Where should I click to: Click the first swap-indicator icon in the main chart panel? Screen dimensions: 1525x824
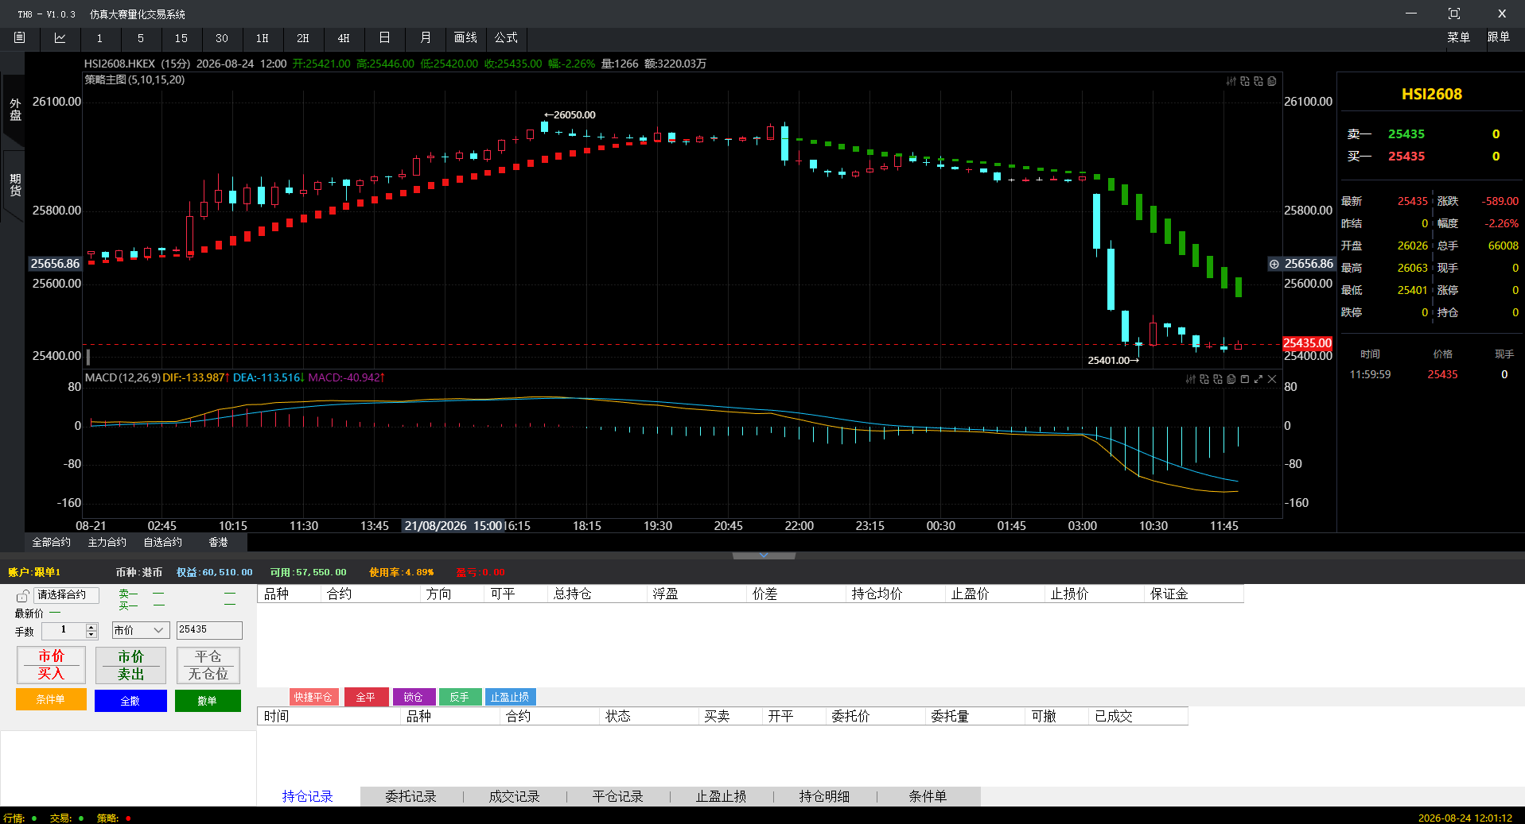(x=1245, y=81)
